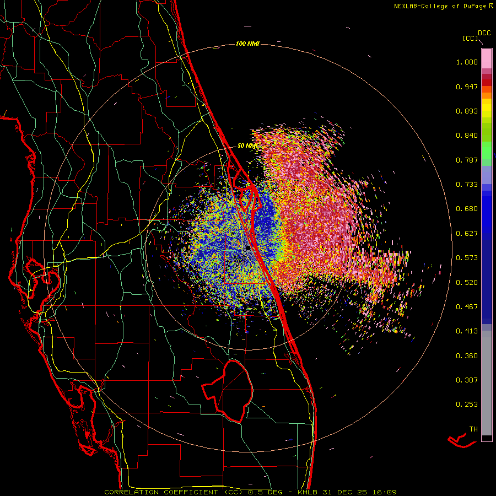
Task: Click the 0.947 color scale value
Action: pyautogui.click(x=467, y=87)
